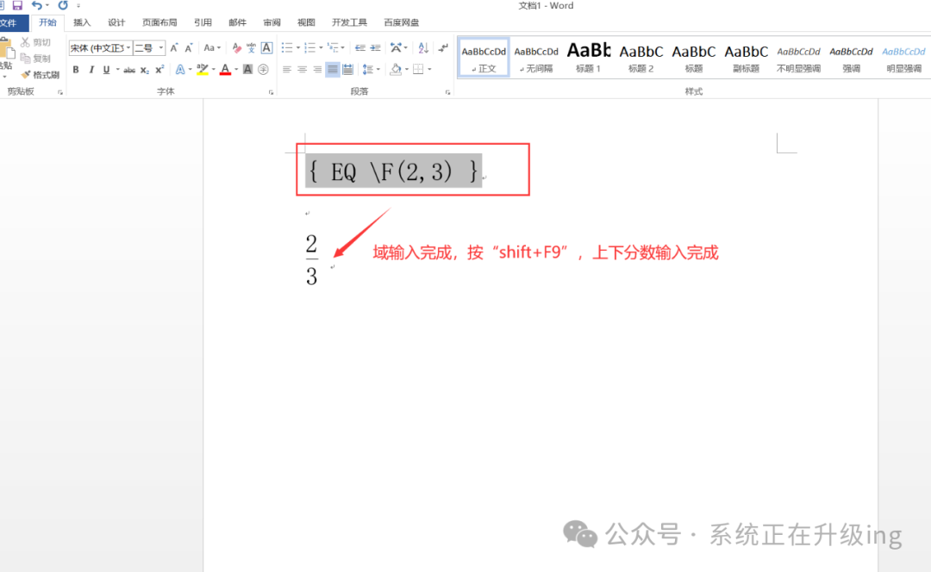Switch to the 插入 (Insert) tab

click(x=82, y=22)
